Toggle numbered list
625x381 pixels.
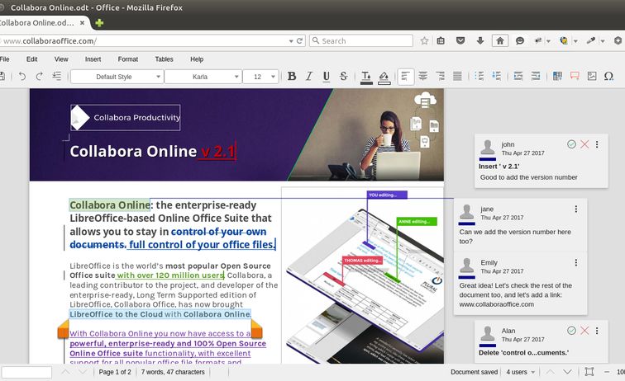pos(497,77)
